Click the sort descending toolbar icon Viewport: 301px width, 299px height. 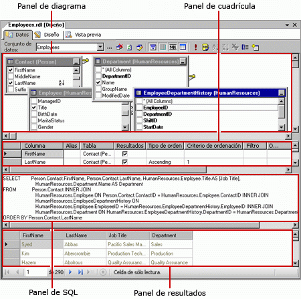click(x=225, y=47)
